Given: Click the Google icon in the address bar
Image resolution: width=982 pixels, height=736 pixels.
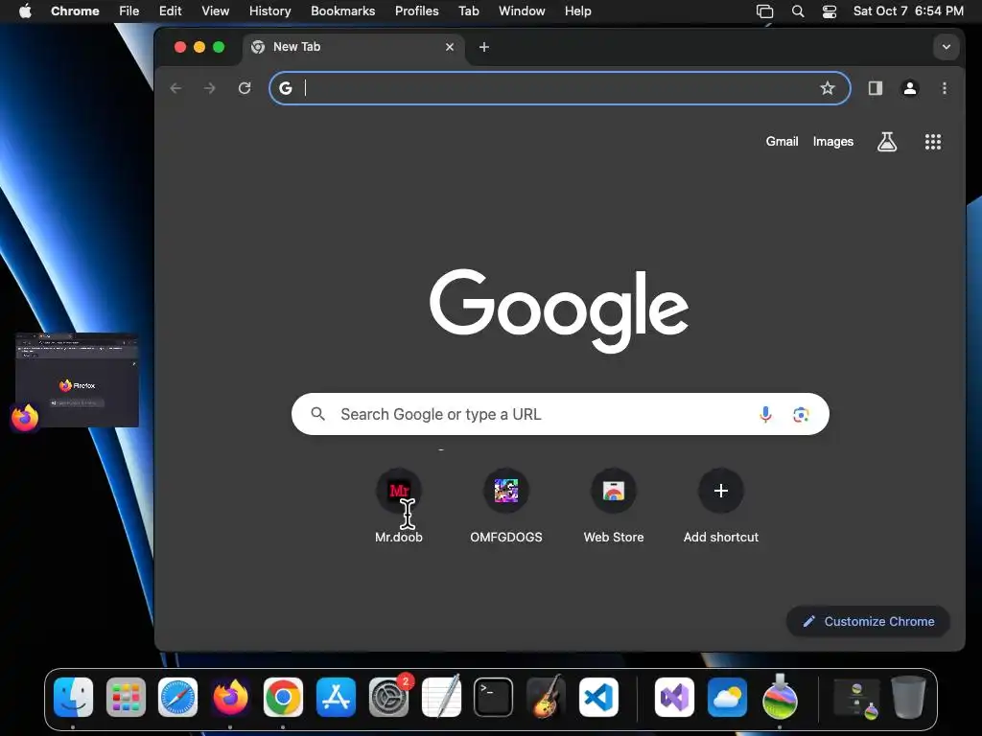Looking at the screenshot, I should tap(286, 88).
